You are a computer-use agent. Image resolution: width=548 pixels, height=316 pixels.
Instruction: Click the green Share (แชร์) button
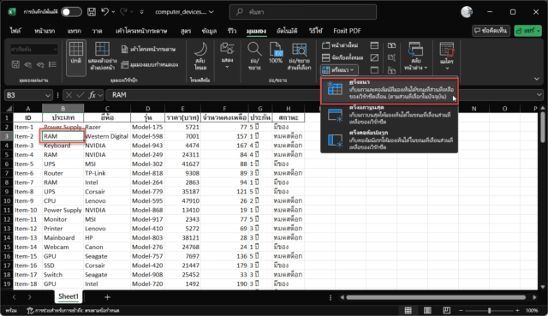[527, 31]
